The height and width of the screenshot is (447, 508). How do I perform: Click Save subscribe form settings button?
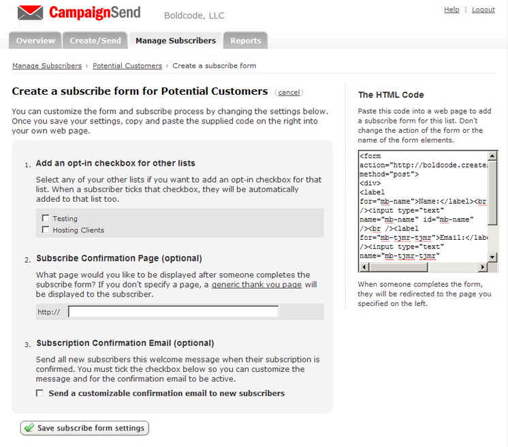click(x=85, y=428)
